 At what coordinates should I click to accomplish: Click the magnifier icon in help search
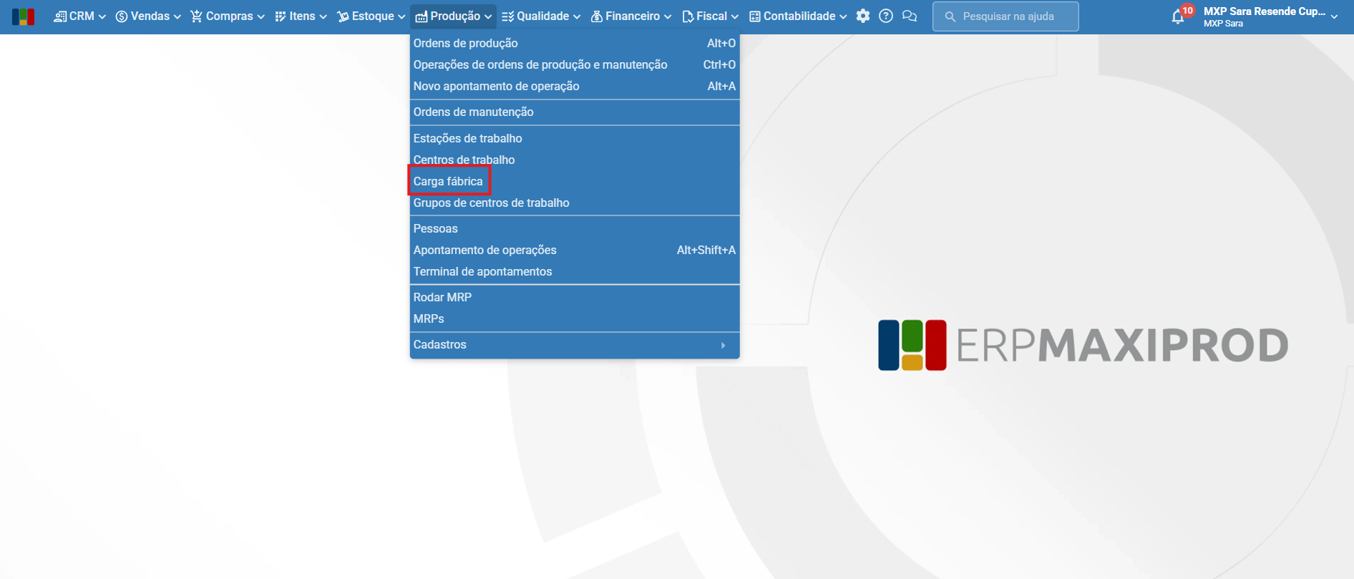tap(950, 16)
